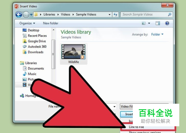Select Videos in the address path

click(66, 15)
